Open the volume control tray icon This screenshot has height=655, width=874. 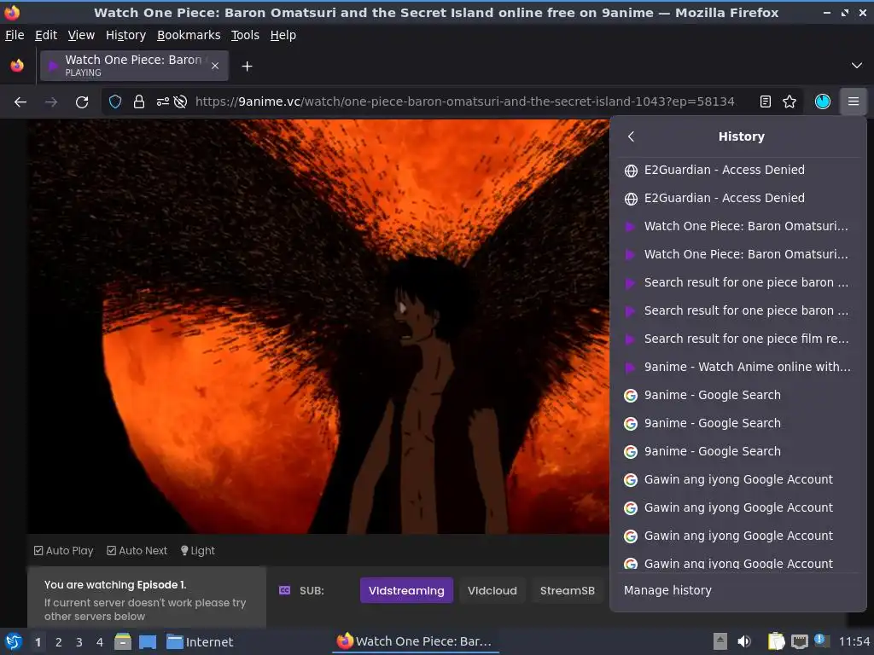pyautogui.click(x=744, y=641)
